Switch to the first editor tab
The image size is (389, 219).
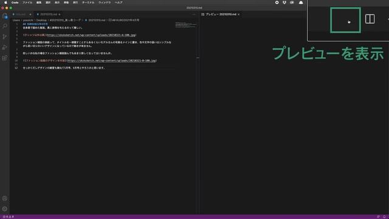pos(22,15)
